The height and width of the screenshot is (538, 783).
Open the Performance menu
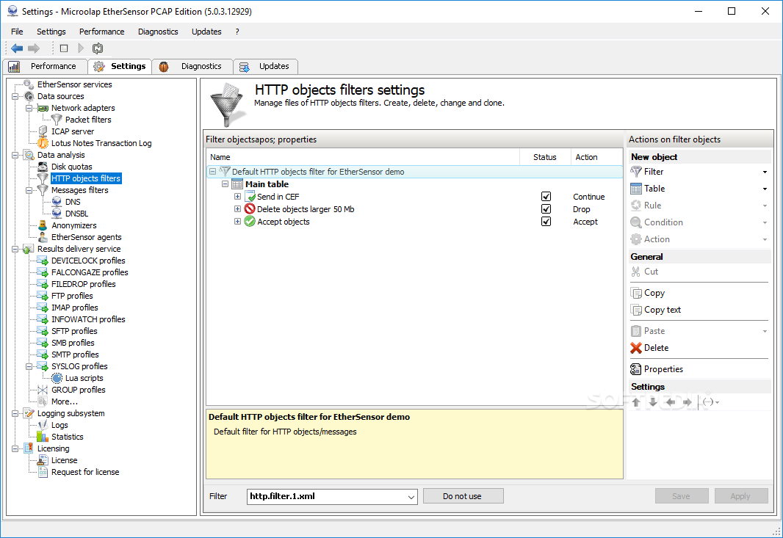(102, 32)
